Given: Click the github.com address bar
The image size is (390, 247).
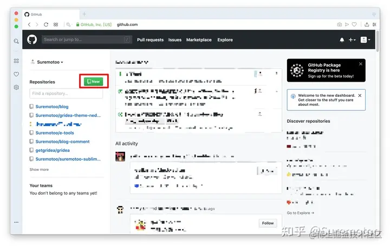Looking at the screenshot, I should click(x=127, y=24).
